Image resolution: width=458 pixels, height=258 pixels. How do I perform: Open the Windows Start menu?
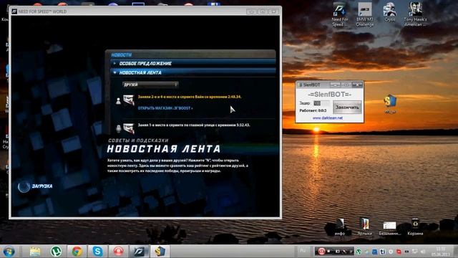[x=9, y=252]
